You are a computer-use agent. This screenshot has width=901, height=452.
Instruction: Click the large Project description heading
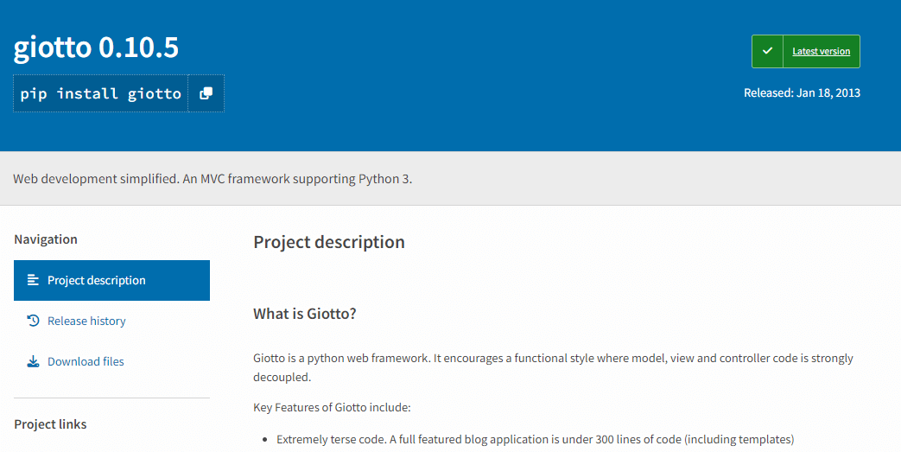[x=328, y=242]
